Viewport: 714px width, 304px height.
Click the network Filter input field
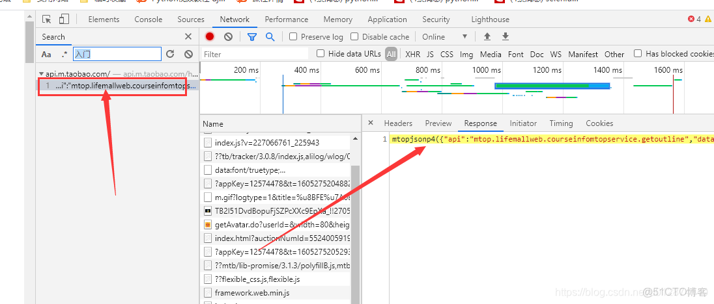pyautogui.click(x=255, y=55)
